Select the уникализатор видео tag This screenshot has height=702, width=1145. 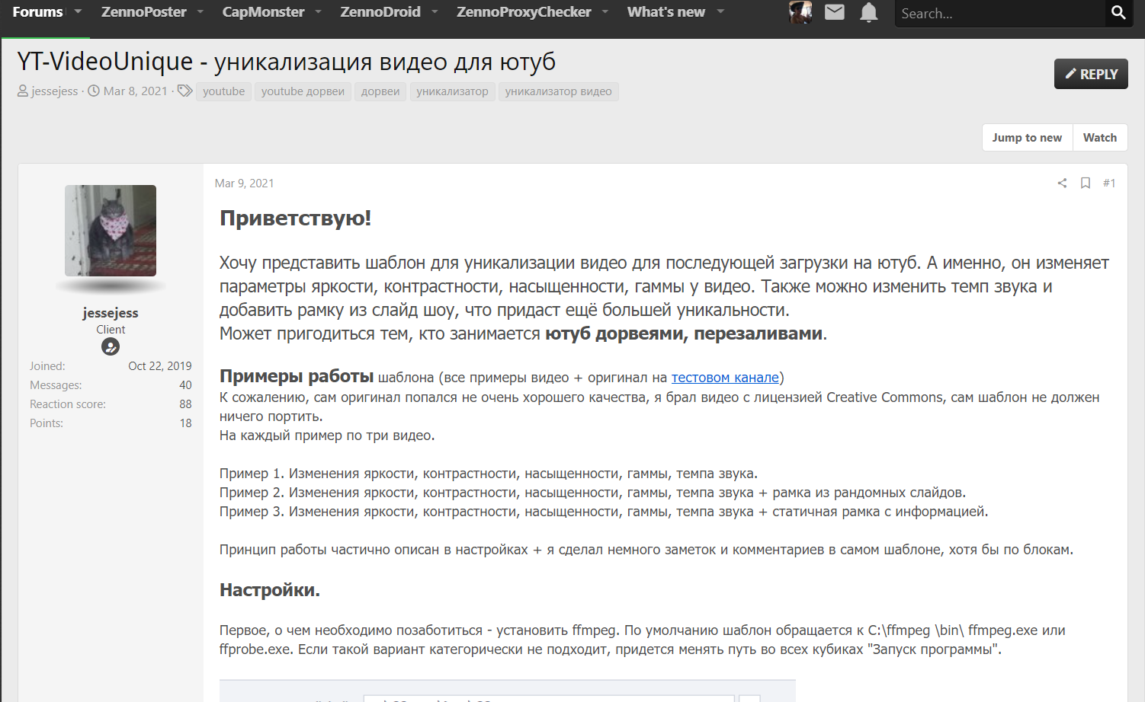click(558, 91)
